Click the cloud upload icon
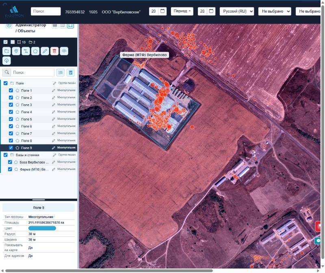 (x=64, y=51)
